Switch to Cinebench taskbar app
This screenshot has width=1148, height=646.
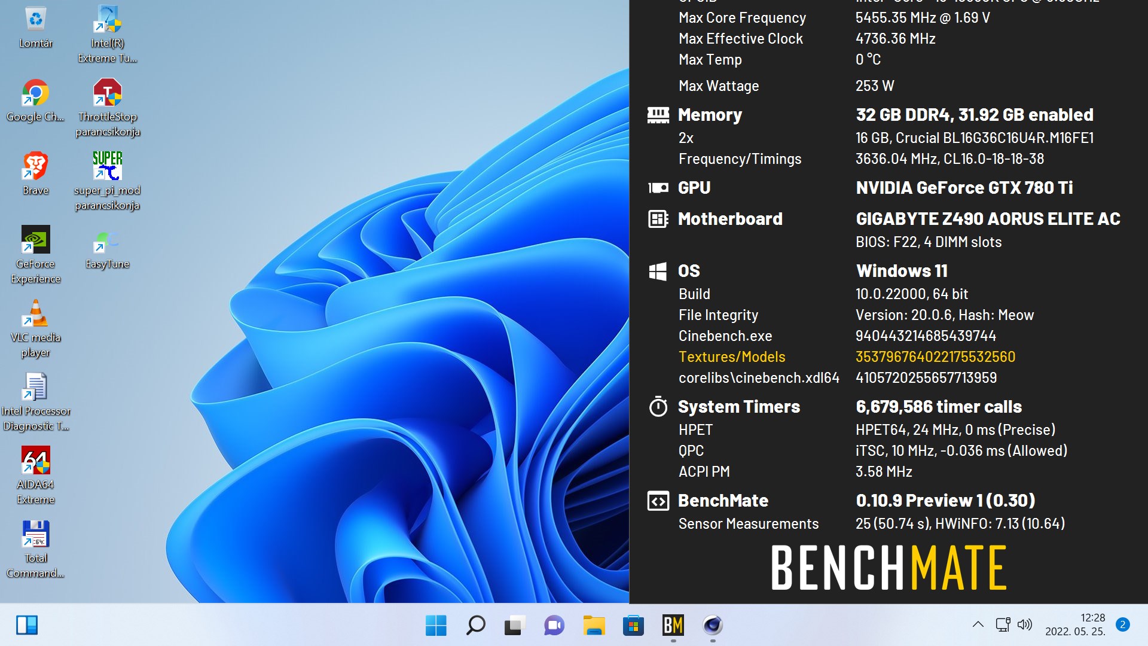tap(712, 625)
